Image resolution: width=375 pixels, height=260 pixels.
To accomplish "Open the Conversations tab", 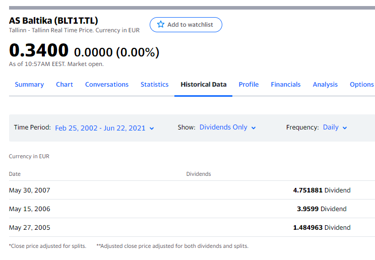I will click(107, 85).
